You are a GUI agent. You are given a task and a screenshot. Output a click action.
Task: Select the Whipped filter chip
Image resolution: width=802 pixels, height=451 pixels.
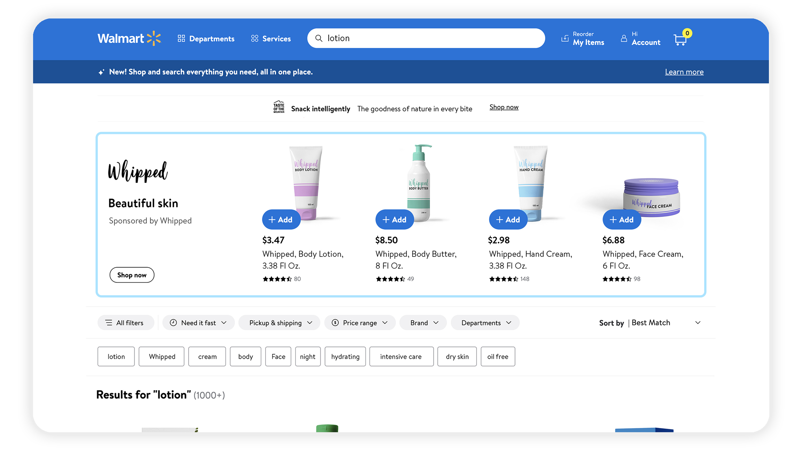pyautogui.click(x=162, y=356)
